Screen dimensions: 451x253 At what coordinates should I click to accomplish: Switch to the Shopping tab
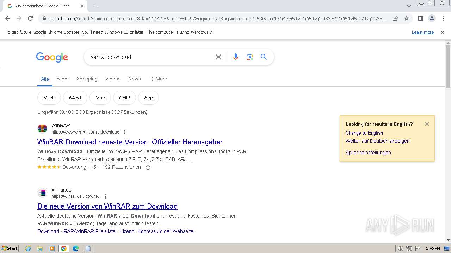pyautogui.click(x=87, y=79)
